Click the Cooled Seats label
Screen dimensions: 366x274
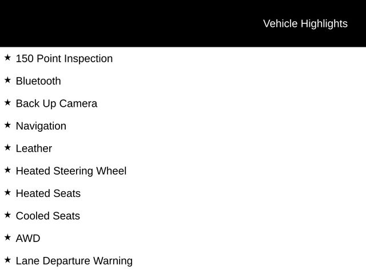48,216
